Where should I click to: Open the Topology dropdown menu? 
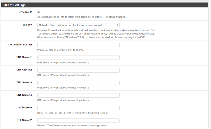point(78,25)
